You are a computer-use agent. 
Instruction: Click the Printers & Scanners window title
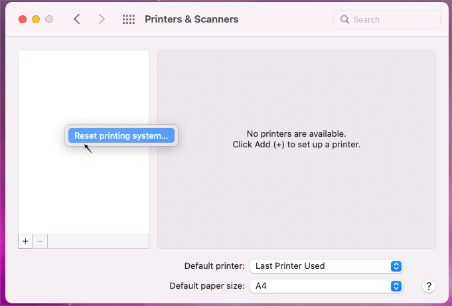191,19
